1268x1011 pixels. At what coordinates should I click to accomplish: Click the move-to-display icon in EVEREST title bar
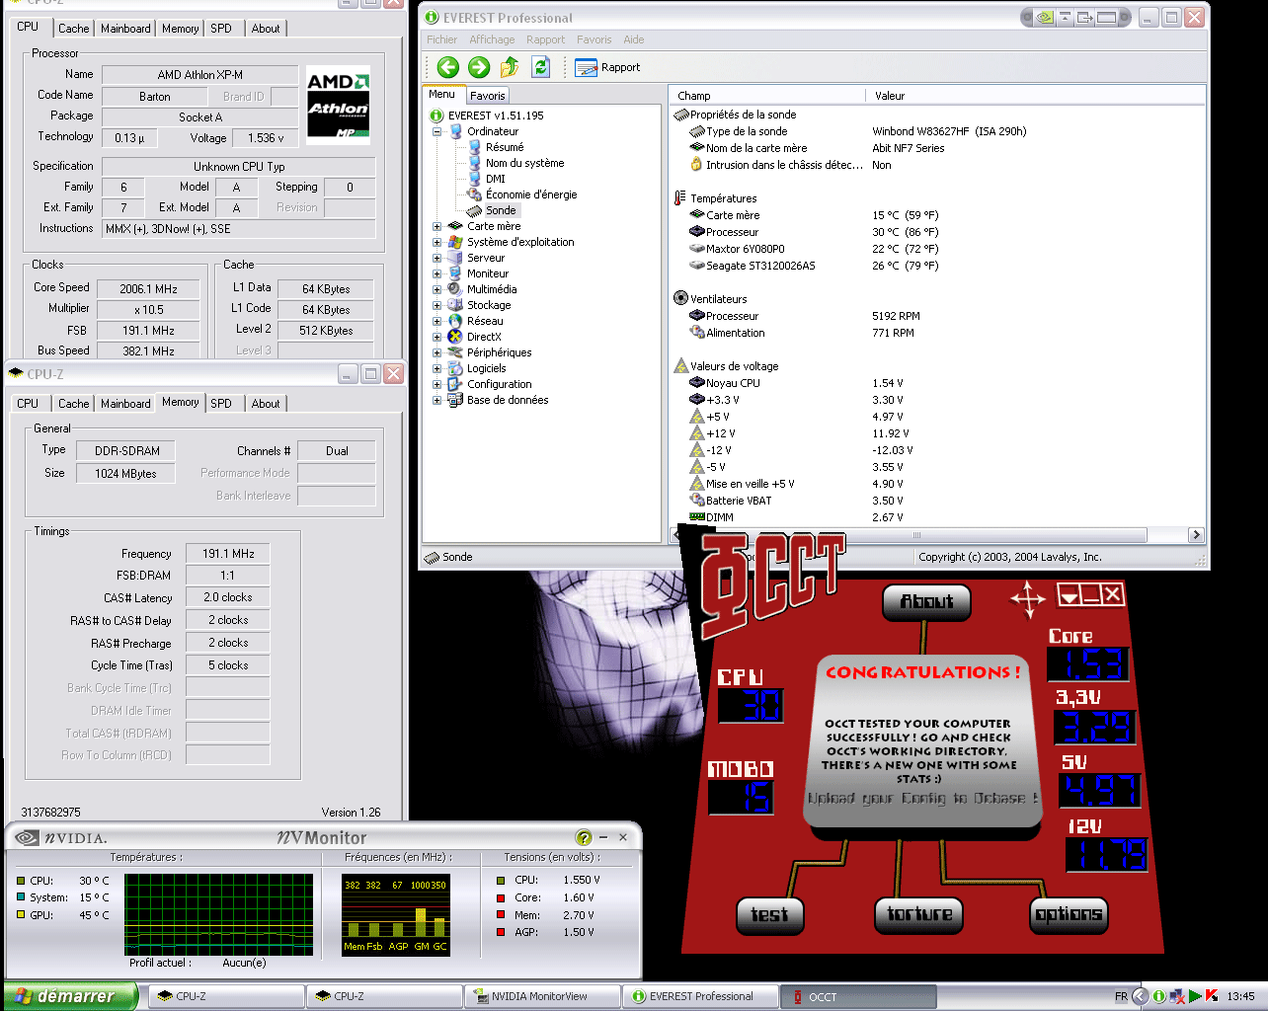pos(1085,17)
